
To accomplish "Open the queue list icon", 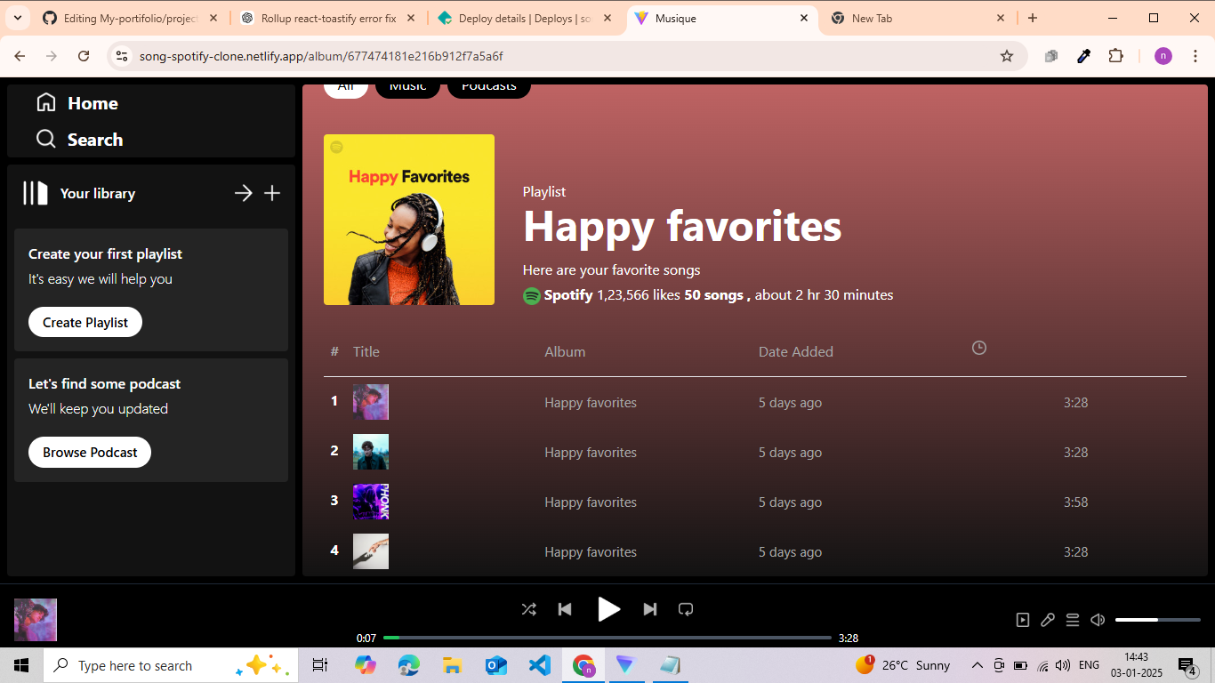I will [x=1073, y=620].
